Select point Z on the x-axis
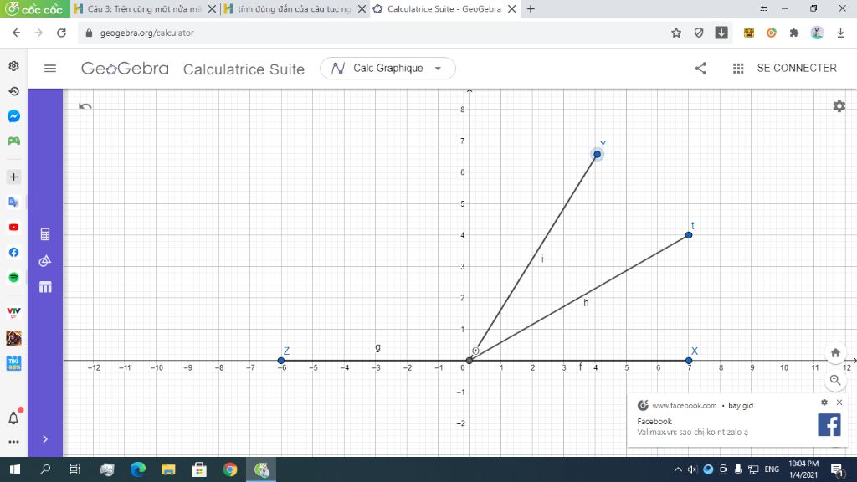 (281, 361)
